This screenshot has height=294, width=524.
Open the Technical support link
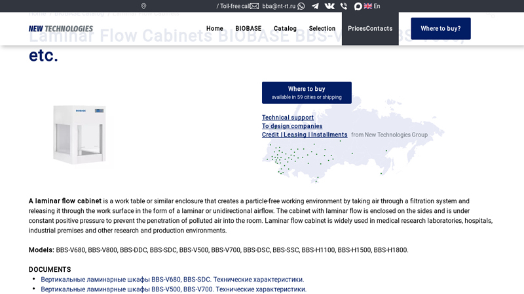click(x=288, y=118)
